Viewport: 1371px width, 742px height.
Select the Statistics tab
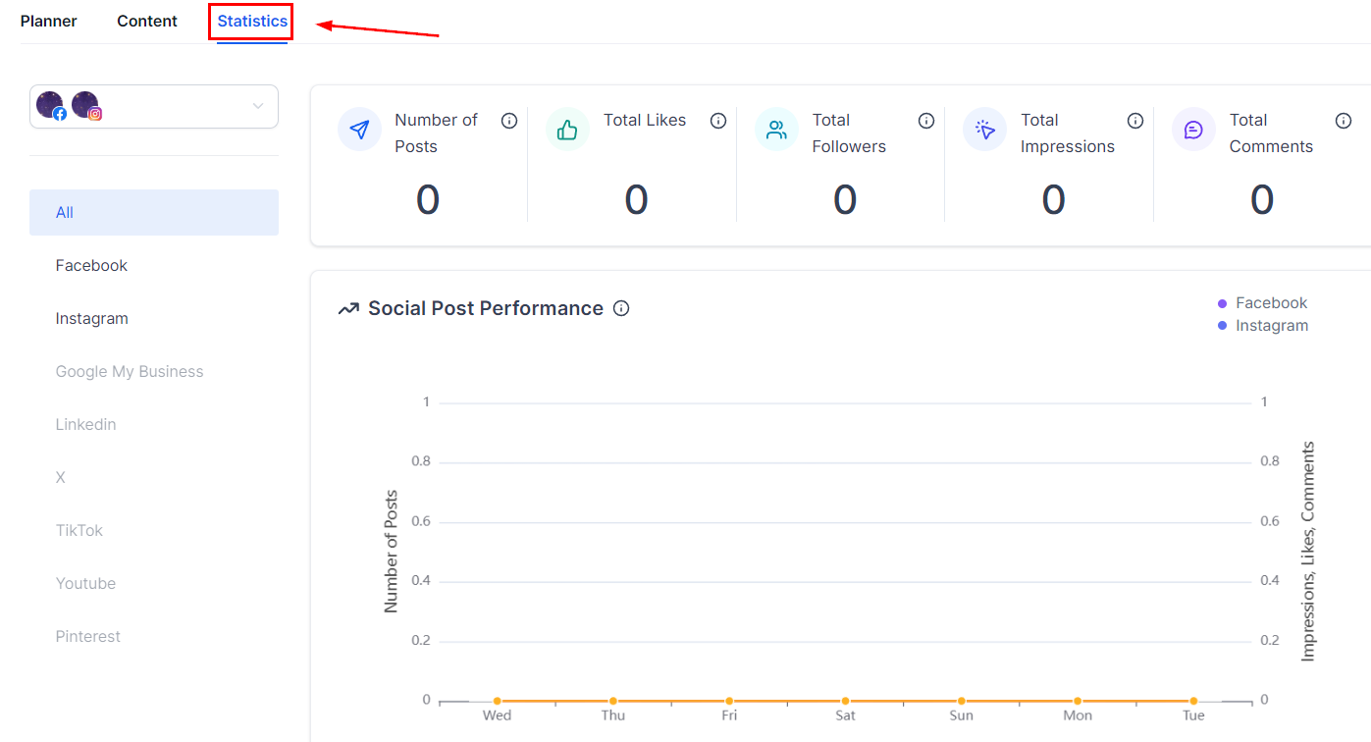(252, 21)
